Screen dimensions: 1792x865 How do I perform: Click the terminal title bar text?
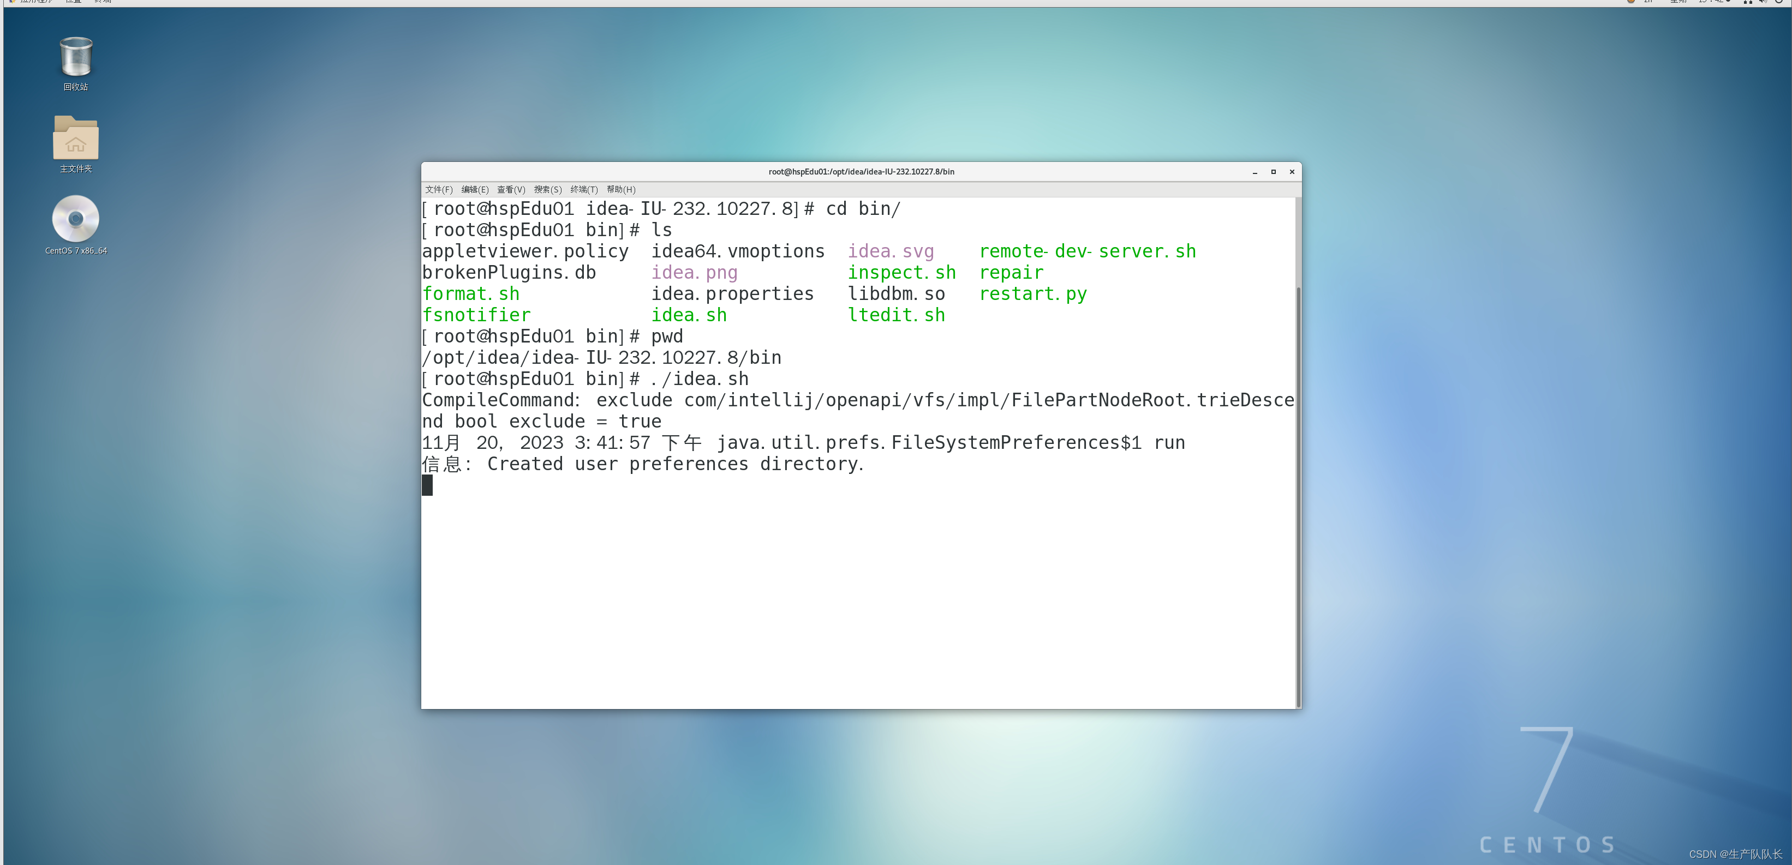[861, 172]
